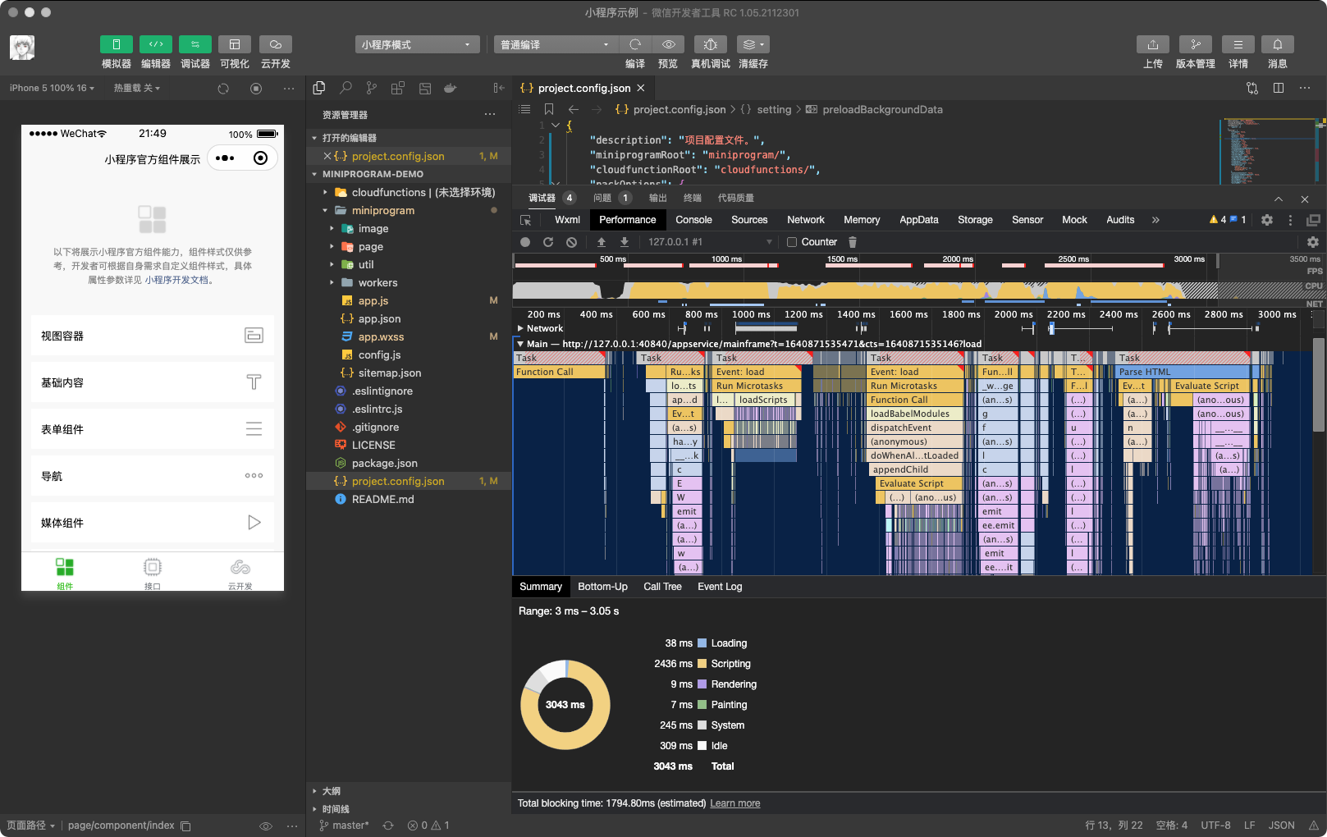Open the version management panel

[x=1195, y=45]
